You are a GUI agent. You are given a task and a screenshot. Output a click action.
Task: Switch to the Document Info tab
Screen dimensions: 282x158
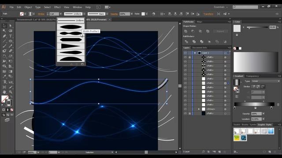(200, 48)
